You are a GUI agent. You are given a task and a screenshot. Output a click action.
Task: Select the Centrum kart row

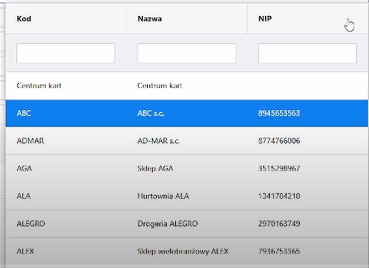(x=187, y=85)
